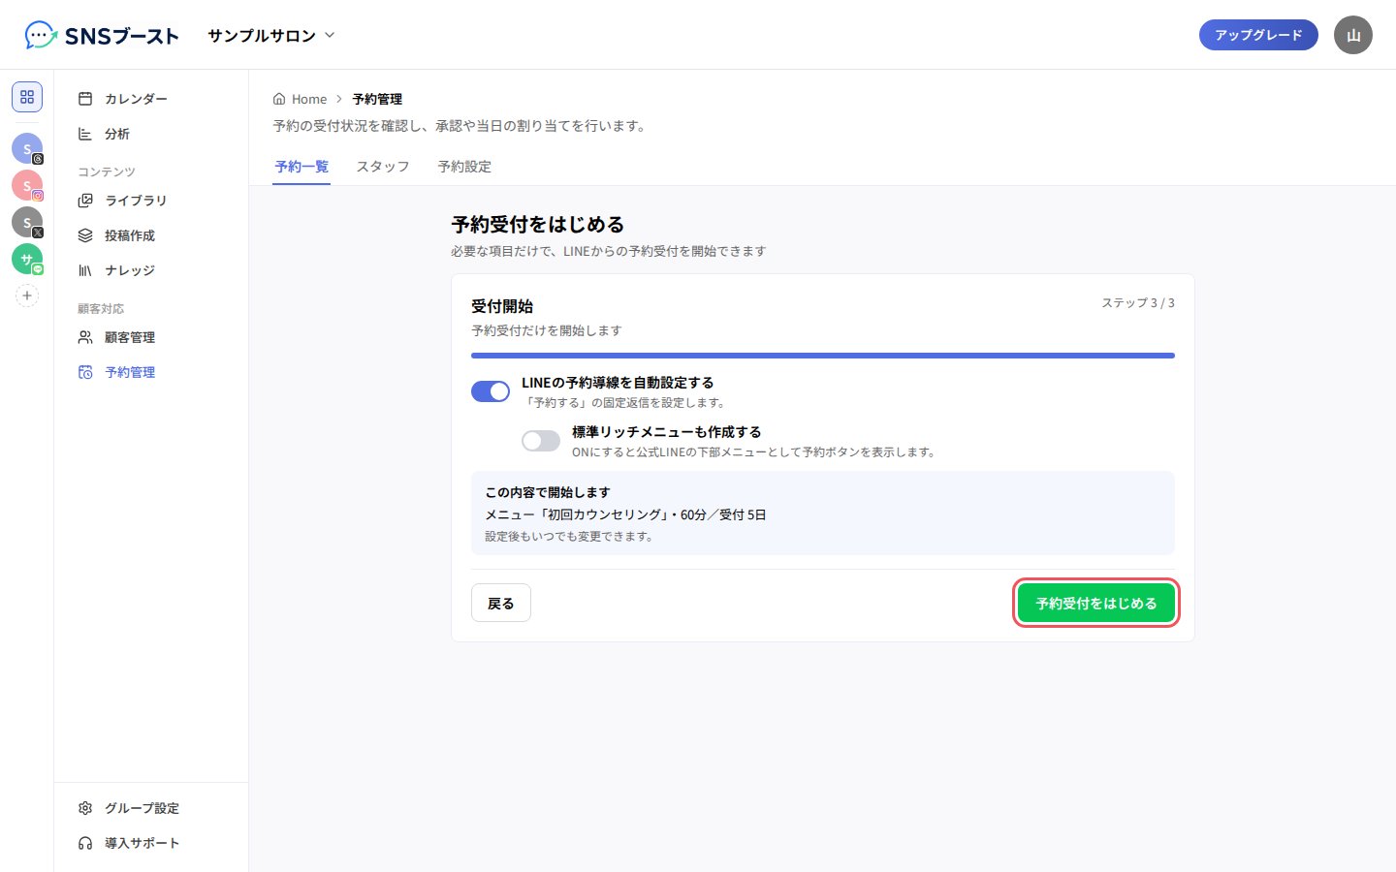The image size is (1396, 872).
Task: Enable 標準リッチメニューも作成する toggle
Action: 541,441
